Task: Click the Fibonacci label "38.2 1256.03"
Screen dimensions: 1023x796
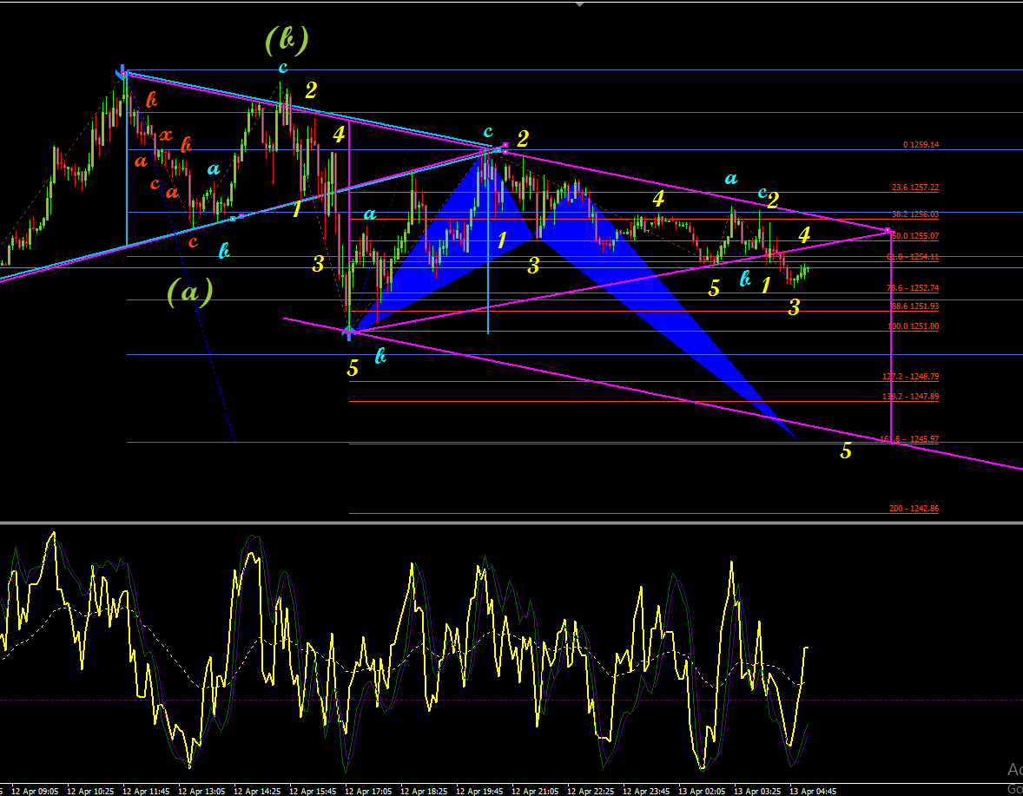Action: [915, 214]
